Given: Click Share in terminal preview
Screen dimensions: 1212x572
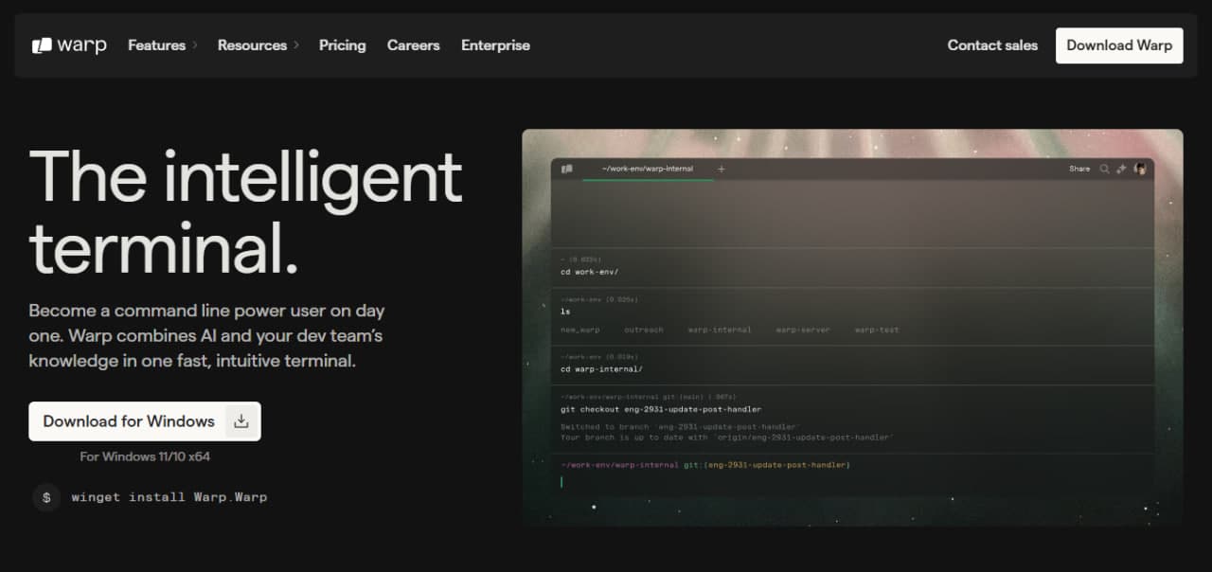Looking at the screenshot, I should 1079,169.
